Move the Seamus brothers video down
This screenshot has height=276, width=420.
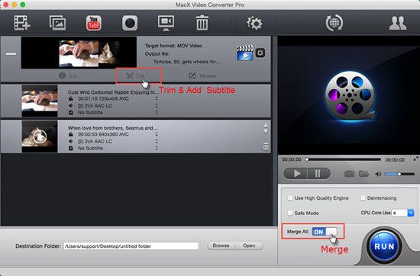(266, 131)
